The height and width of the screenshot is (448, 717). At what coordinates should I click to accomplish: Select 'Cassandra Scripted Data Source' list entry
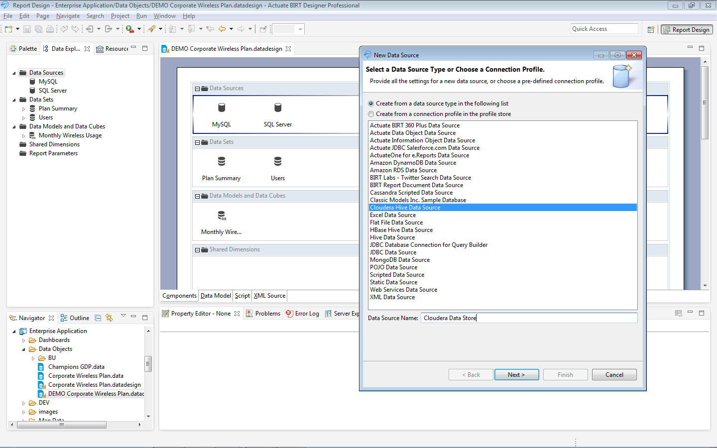(503, 193)
